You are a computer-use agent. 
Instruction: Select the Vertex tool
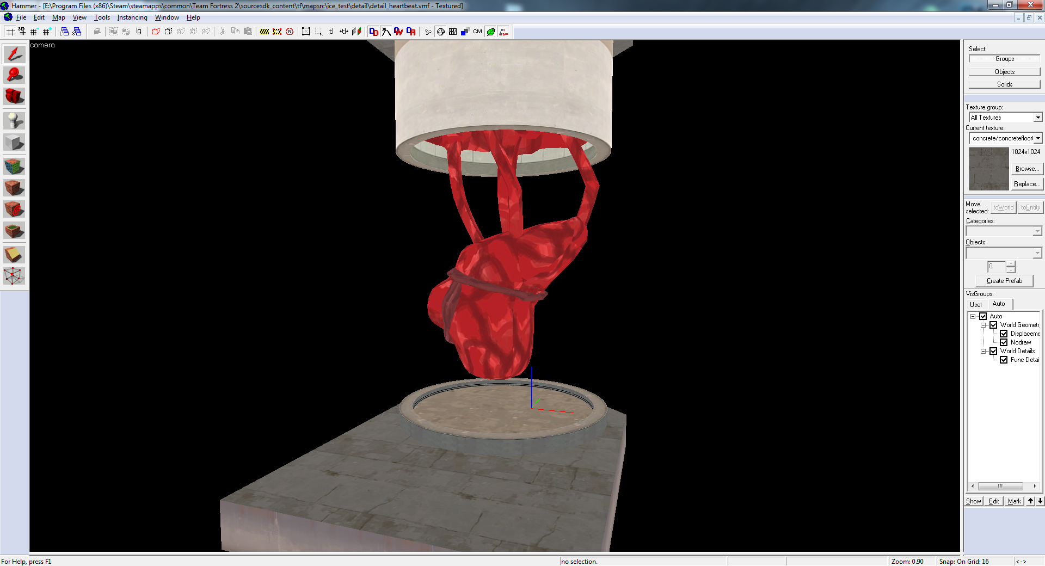[x=14, y=276]
